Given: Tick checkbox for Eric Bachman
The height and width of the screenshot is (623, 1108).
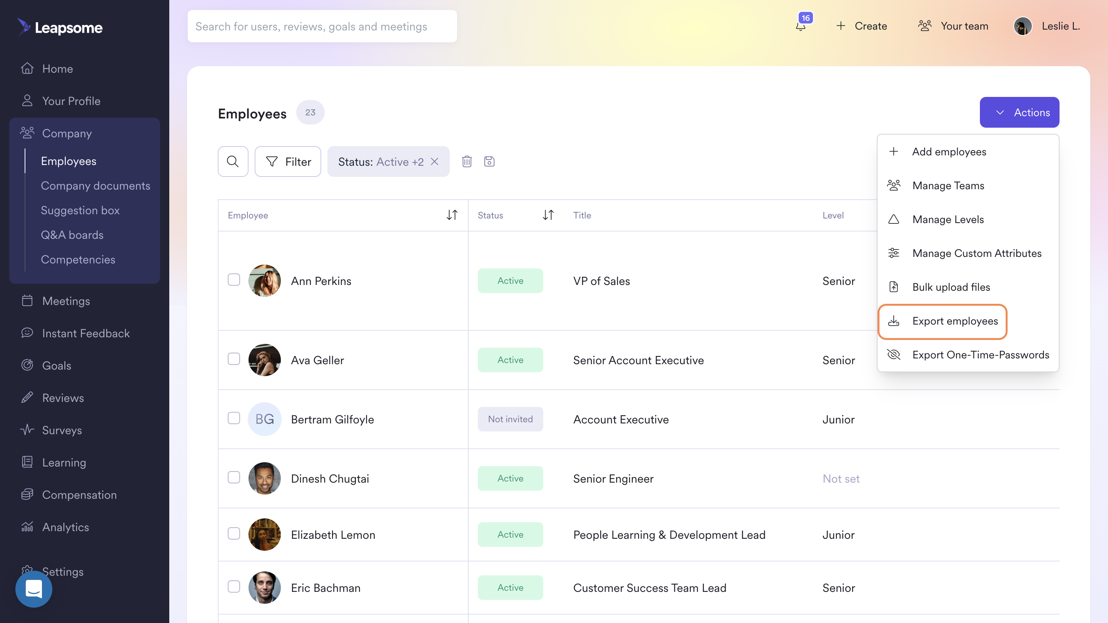Looking at the screenshot, I should point(234,587).
